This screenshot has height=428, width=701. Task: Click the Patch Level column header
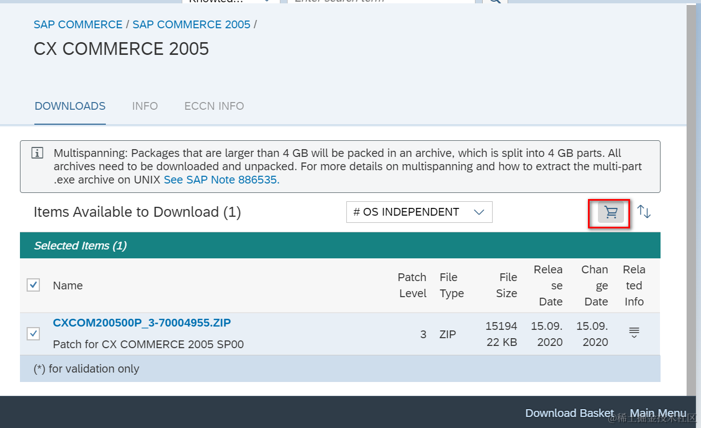pyautogui.click(x=412, y=286)
